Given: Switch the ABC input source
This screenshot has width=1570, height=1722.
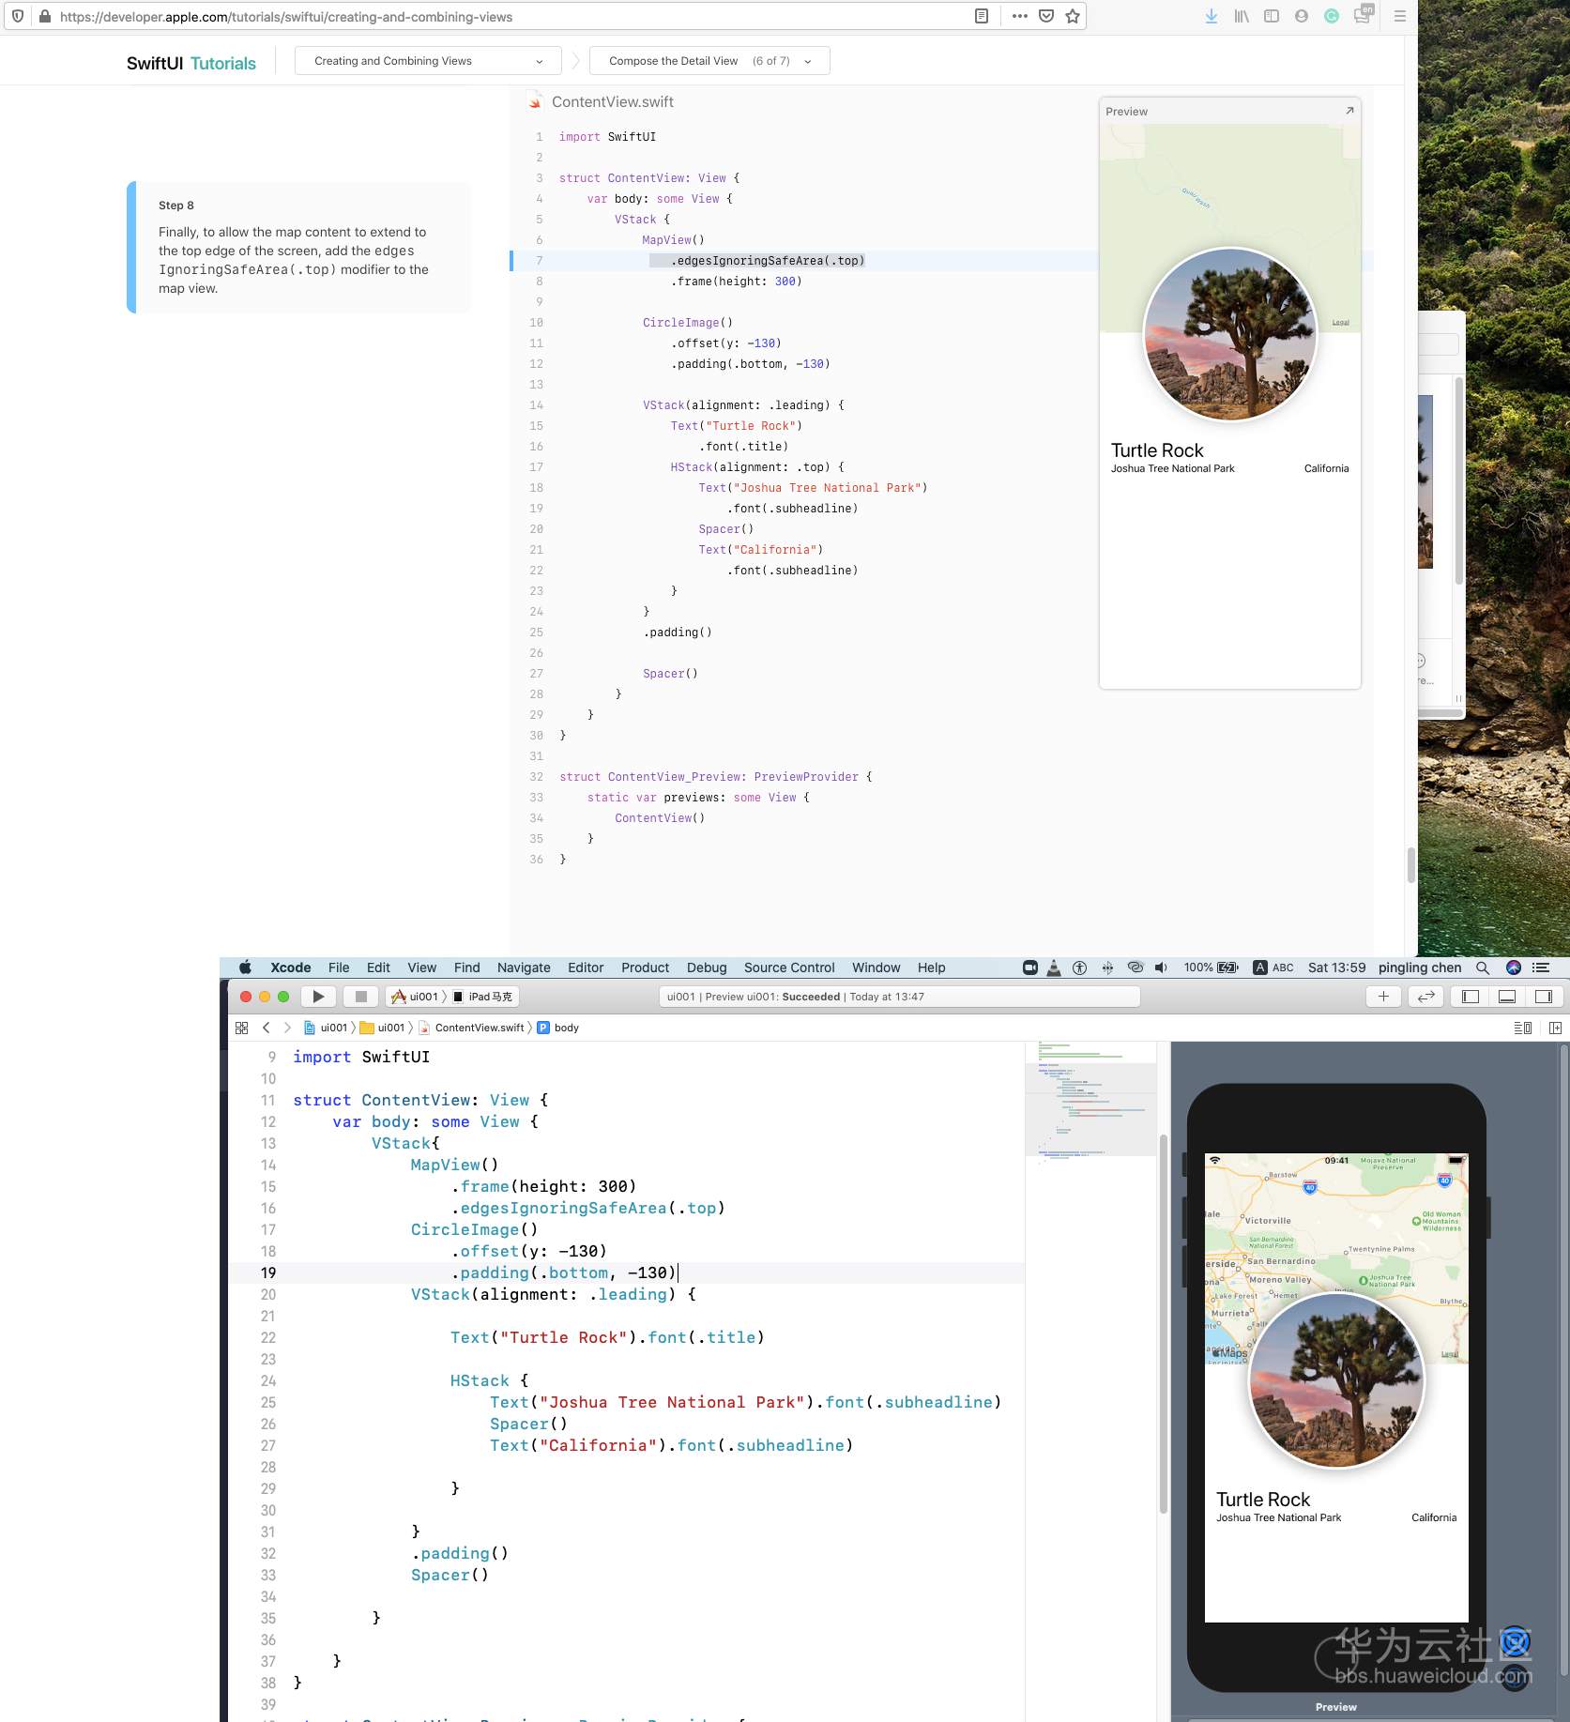Looking at the screenshot, I should click(x=1273, y=968).
